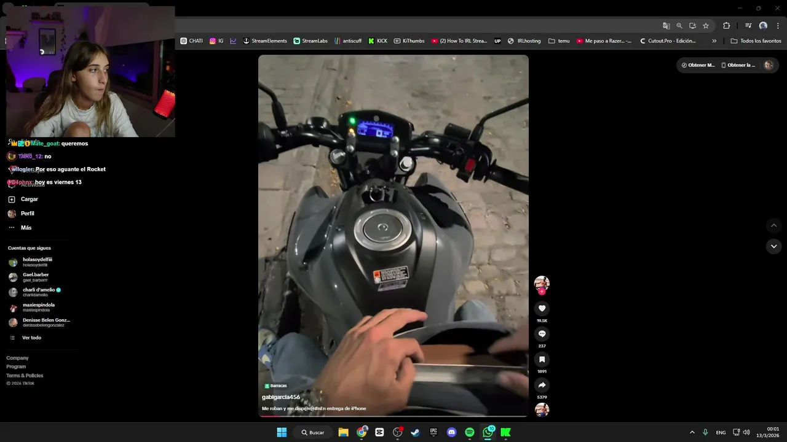This screenshot has width=787, height=442.
Task: Open the Barracas location tag
Action: pos(275,386)
